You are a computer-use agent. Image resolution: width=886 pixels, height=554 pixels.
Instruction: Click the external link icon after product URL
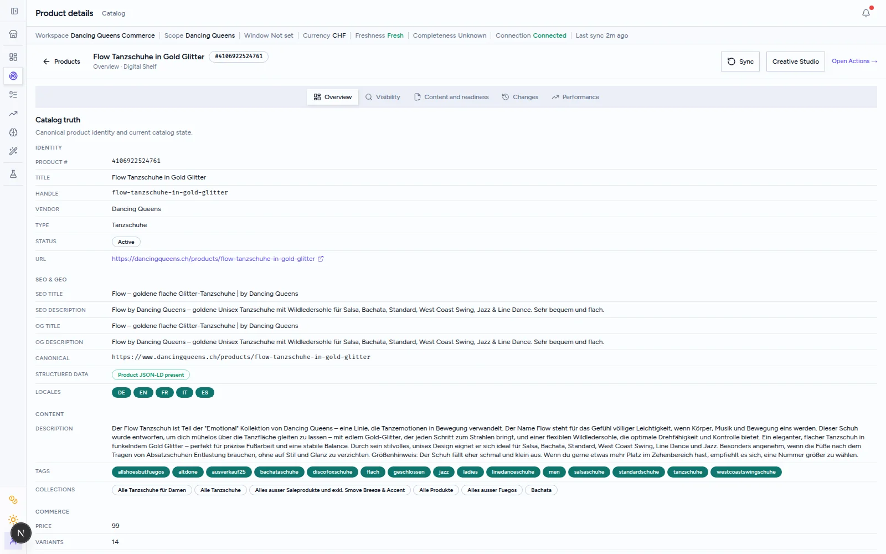pyautogui.click(x=321, y=259)
